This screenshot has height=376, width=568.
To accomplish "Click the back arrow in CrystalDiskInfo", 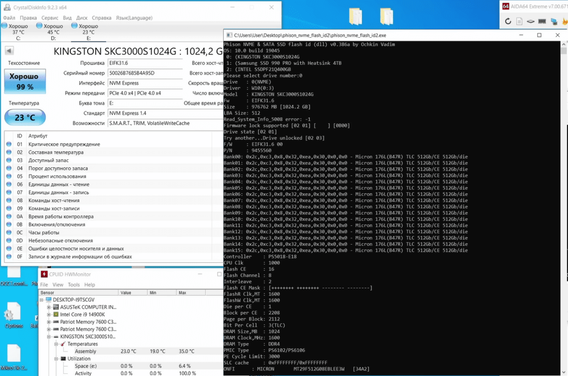I will coord(9,51).
